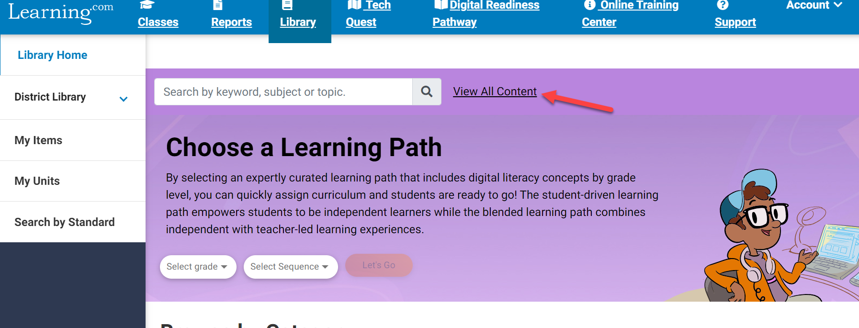Select Library Home in the sidebar
The height and width of the screenshot is (328, 859).
(52, 55)
